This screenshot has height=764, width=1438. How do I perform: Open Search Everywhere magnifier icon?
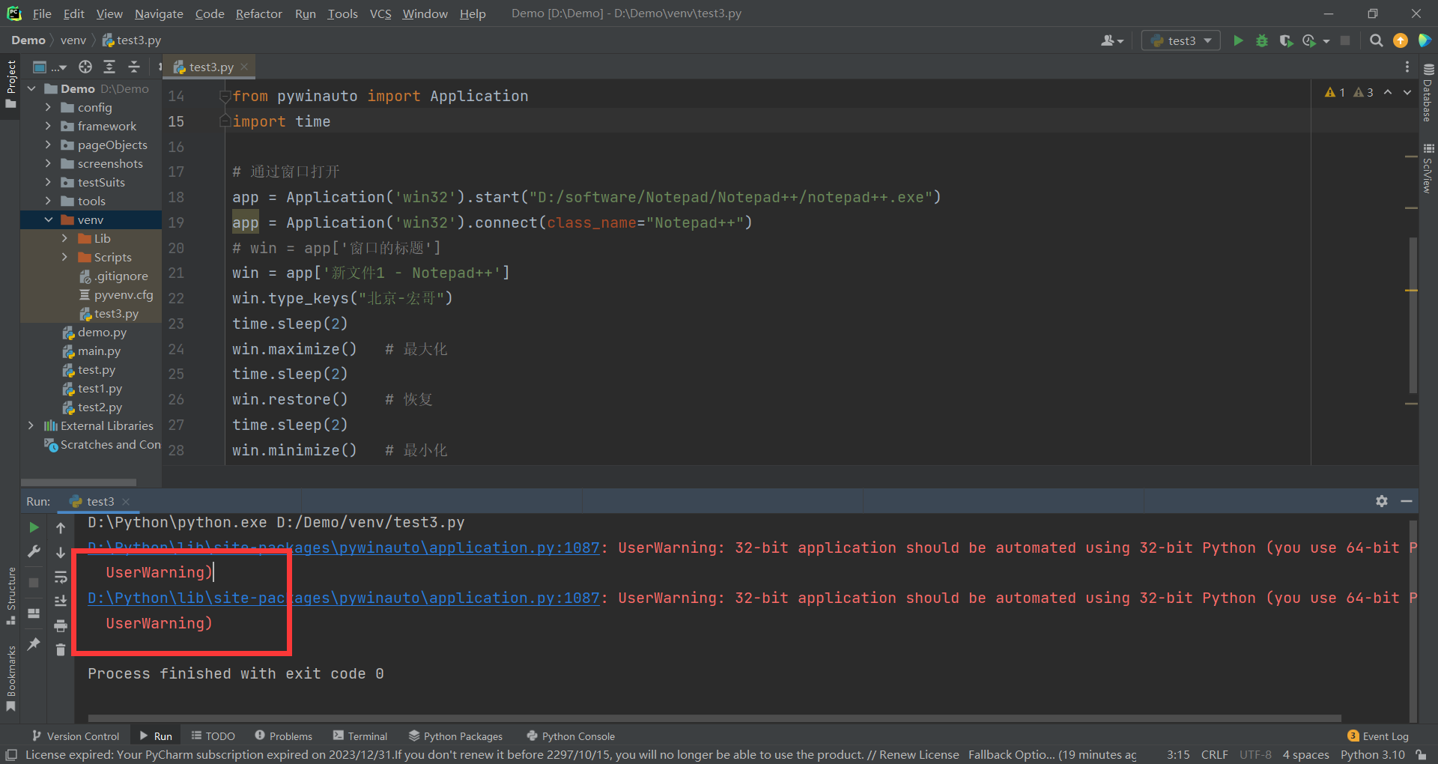click(x=1376, y=40)
